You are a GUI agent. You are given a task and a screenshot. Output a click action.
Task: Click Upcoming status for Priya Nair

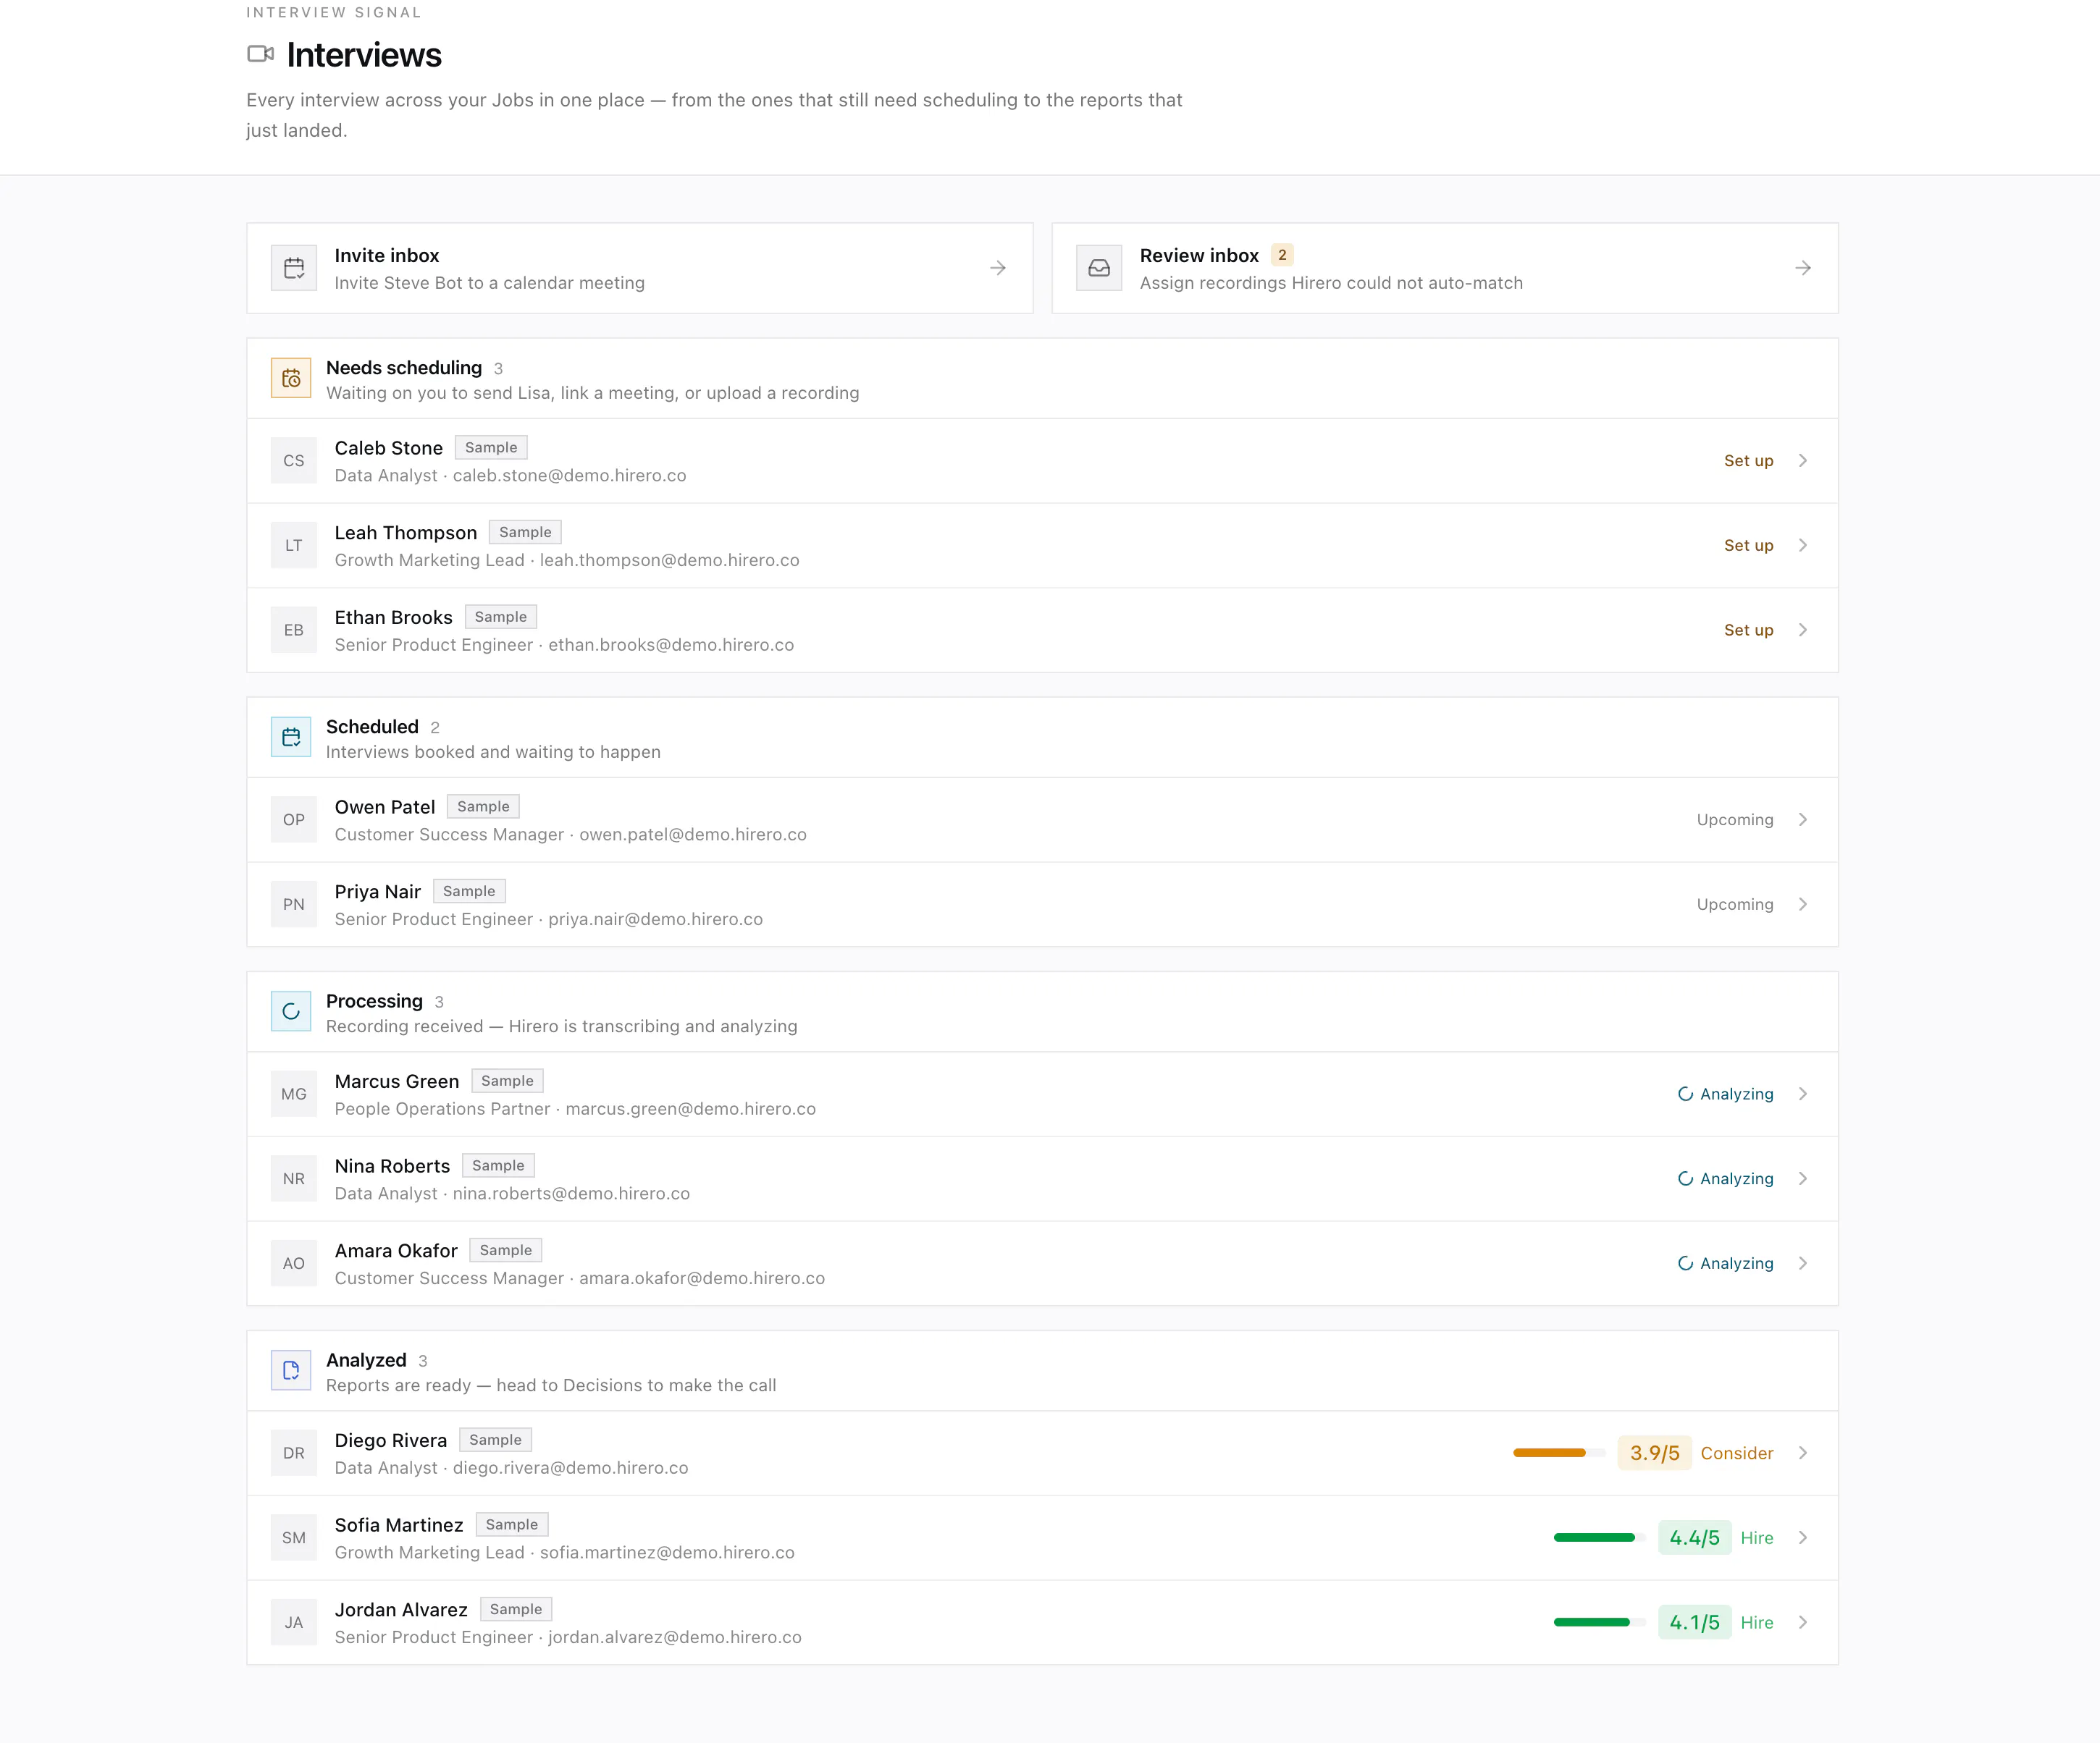point(1735,905)
